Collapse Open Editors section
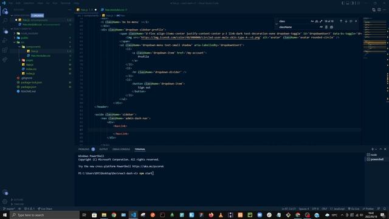The image size is (389, 219). point(12,15)
